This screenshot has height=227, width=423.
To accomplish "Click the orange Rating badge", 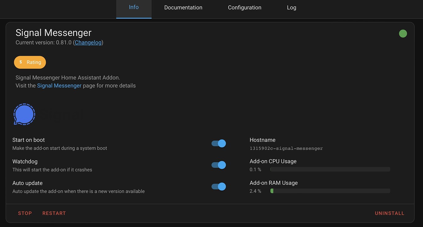I will click(x=30, y=62).
